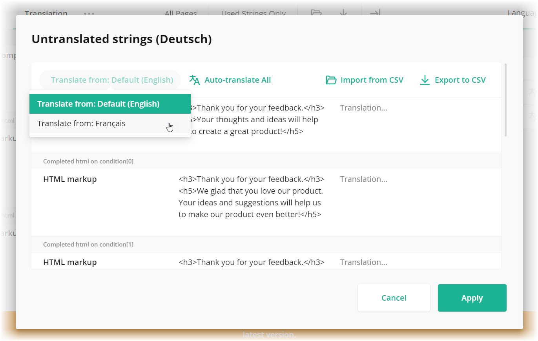538x341 pixels.
Task: Switch to the Translation tab
Action: tap(46, 13)
